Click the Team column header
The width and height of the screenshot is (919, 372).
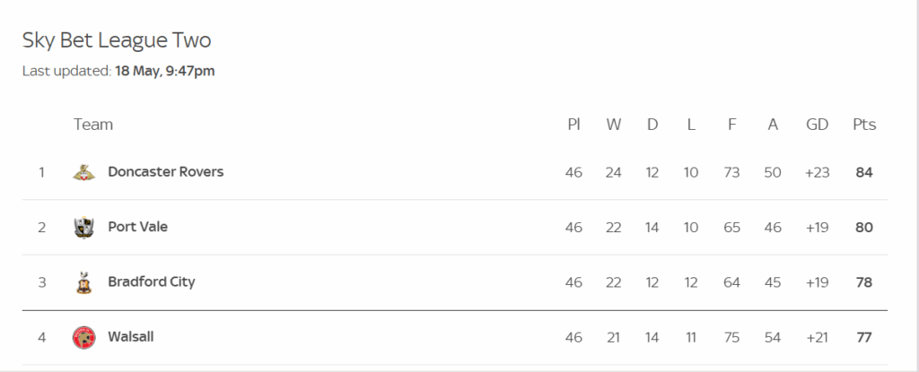[93, 125]
